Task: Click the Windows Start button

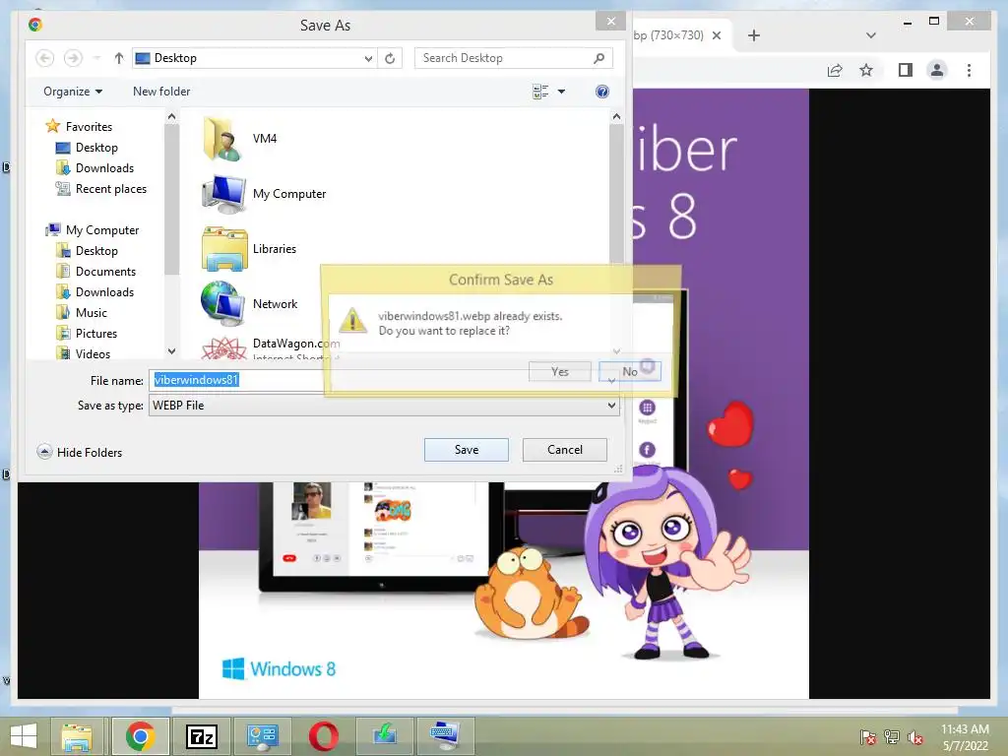Action: coord(25,736)
